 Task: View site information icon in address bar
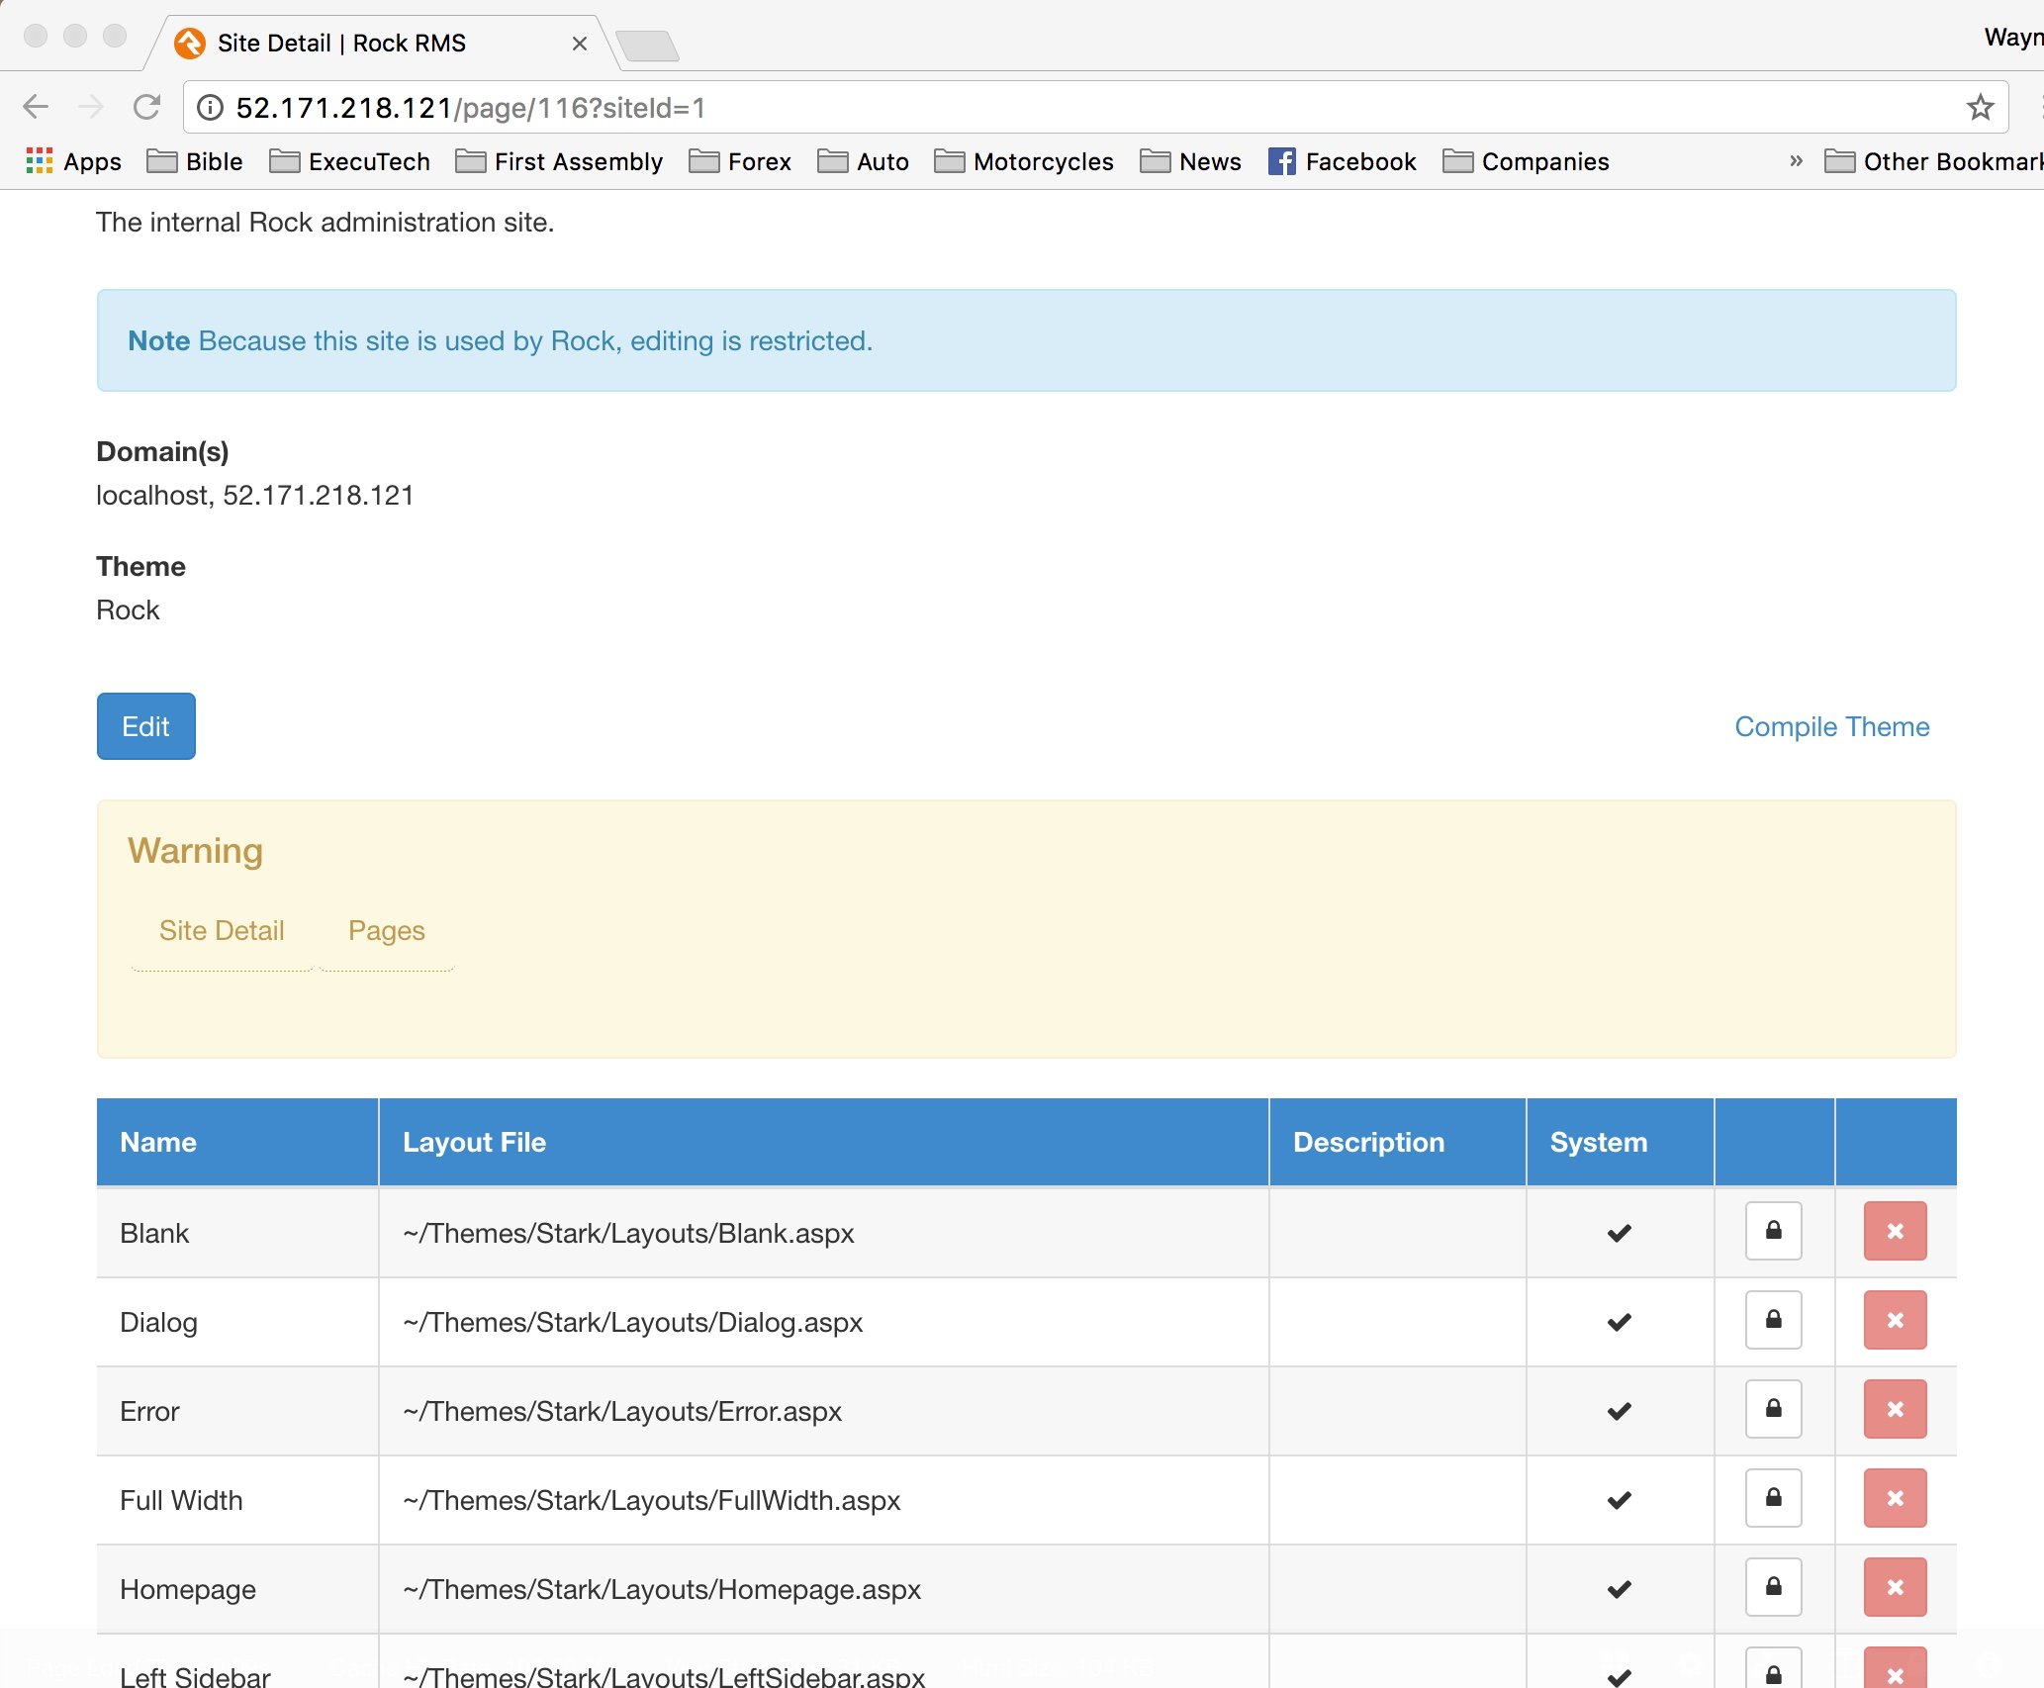(x=210, y=107)
